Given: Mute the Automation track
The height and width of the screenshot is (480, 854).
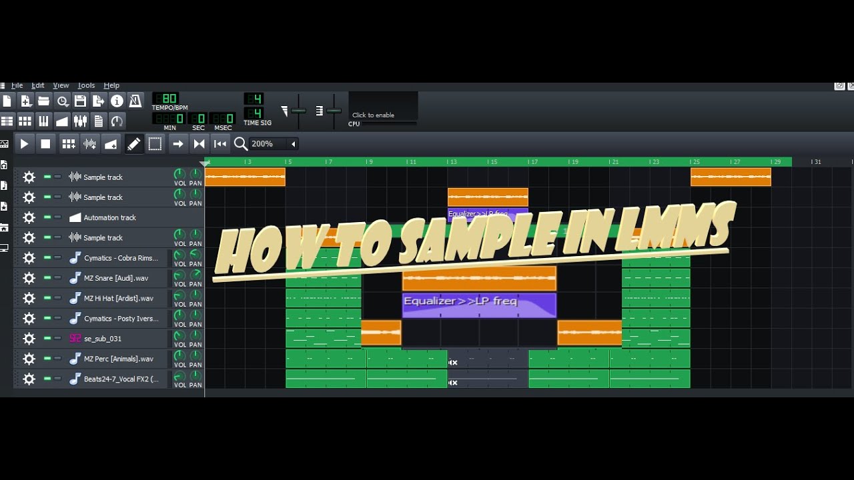Looking at the screenshot, I should (x=47, y=217).
